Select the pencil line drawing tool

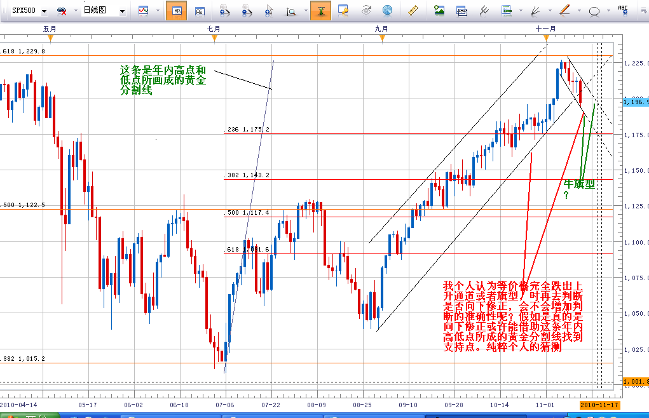(x=564, y=10)
